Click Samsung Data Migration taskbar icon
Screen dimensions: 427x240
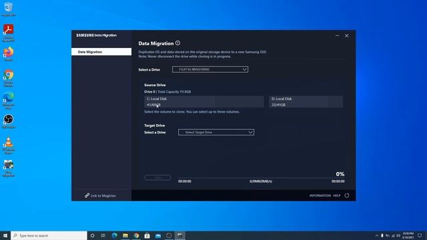[179, 235]
